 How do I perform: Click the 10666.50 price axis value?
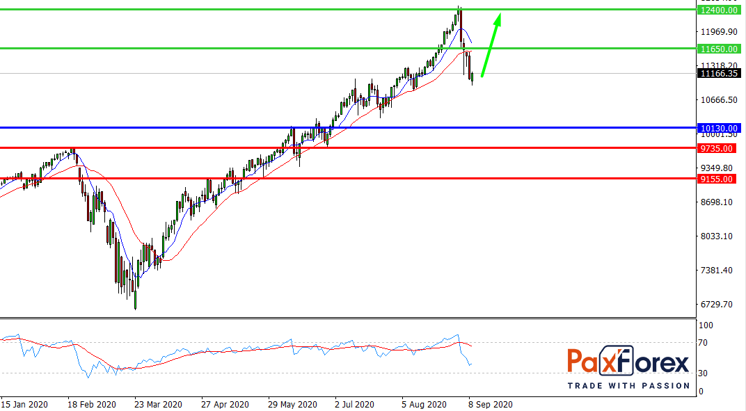click(x=719, y=100)
